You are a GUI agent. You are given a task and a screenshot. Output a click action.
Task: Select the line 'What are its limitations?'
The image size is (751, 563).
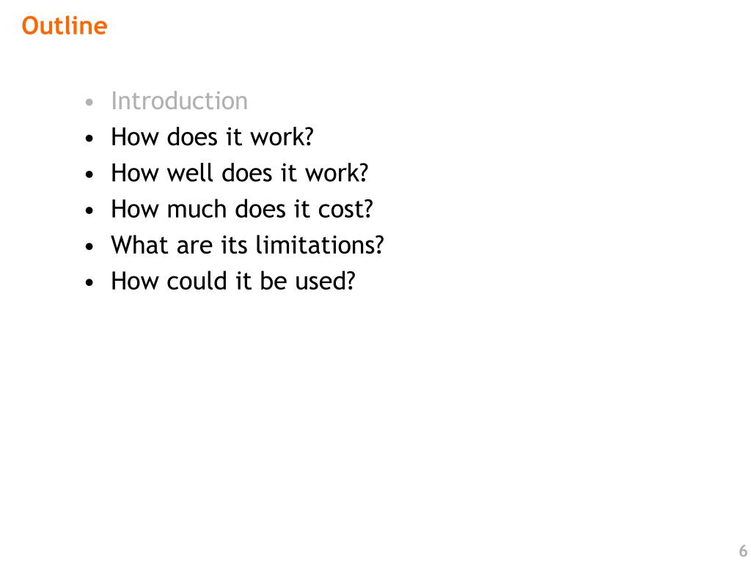pos(248,245)
